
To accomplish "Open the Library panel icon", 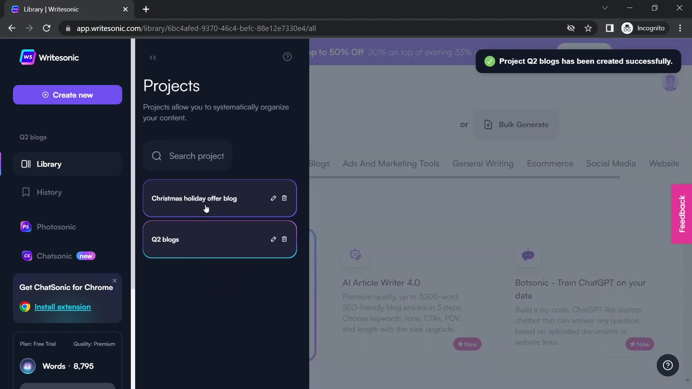I will pyautogui.click(x=26, y=164).
